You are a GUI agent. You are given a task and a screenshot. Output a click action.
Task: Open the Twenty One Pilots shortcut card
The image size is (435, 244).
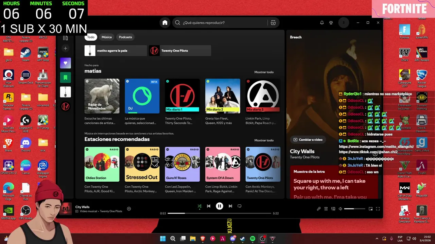click(180, 50)
